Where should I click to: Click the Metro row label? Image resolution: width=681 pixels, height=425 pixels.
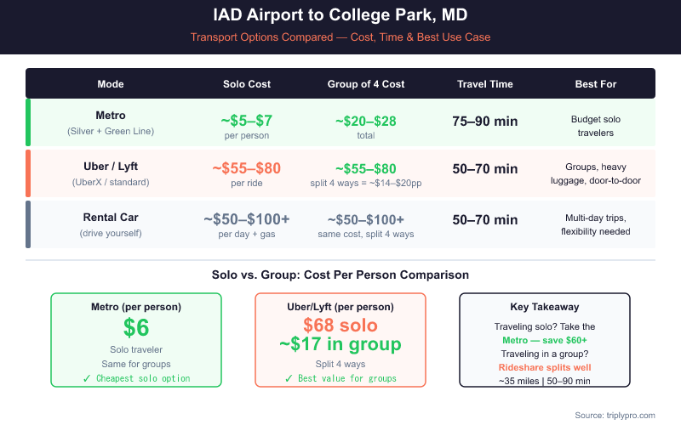(x=111, y=115)
